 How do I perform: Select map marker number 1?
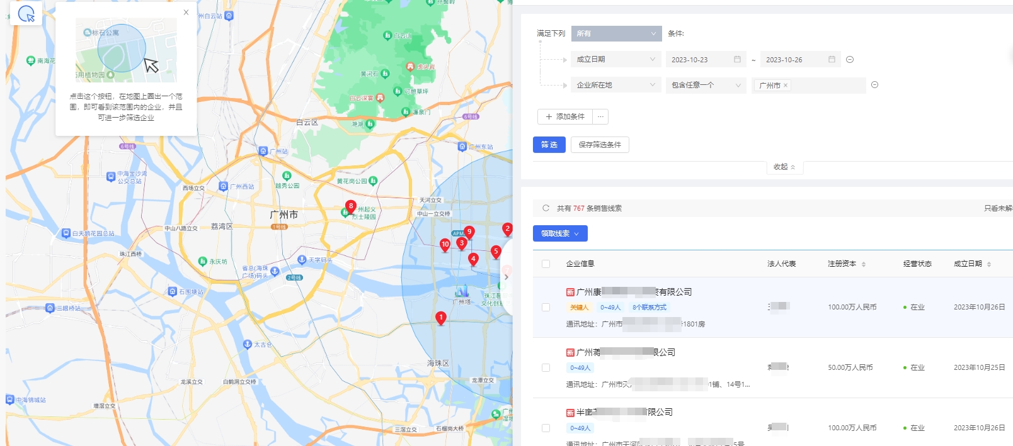click(441, 318)
